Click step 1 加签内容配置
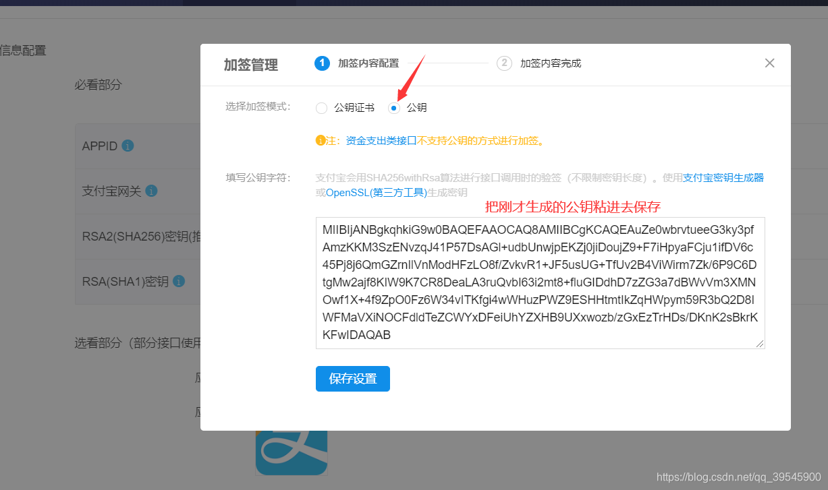Screen dimensions: 828x490 (x=357, y=63)
